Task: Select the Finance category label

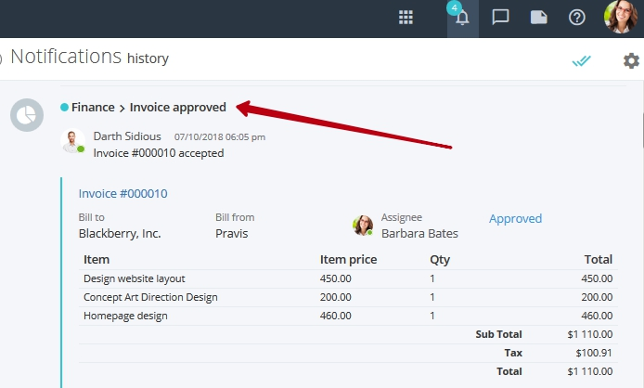Action: (x=93, y=108)
